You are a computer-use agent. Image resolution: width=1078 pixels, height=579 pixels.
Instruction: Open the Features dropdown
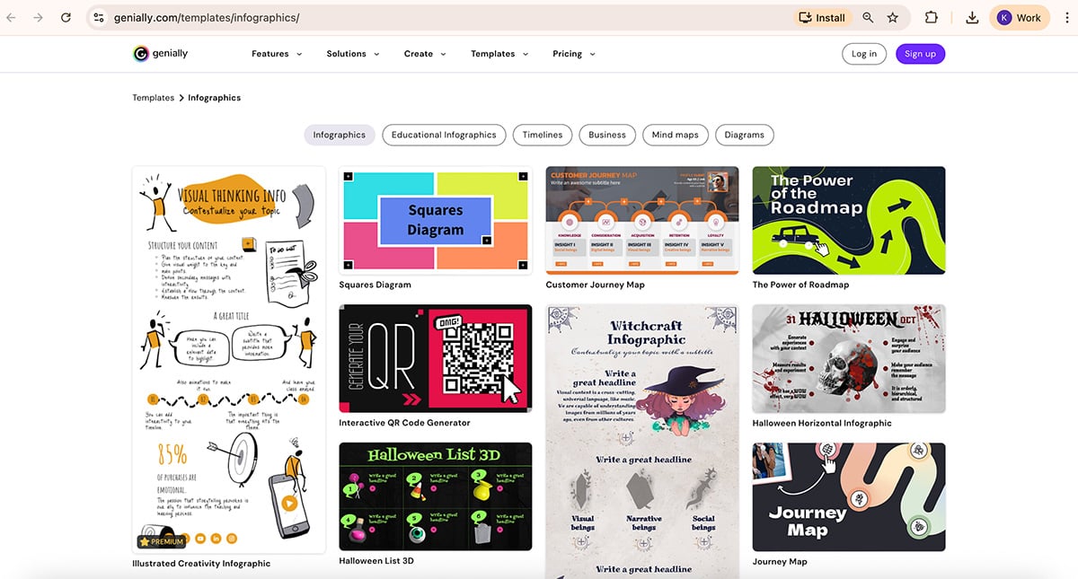click(276, 54)
